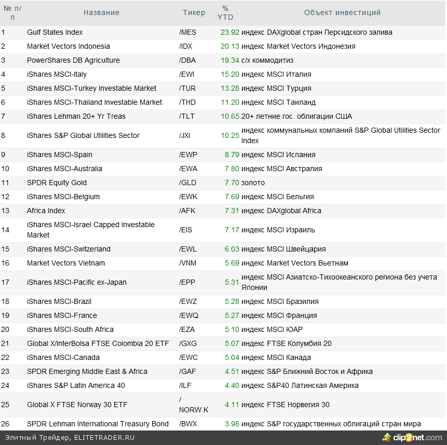Click Africa Index fund name
The width and height of the screenshot is (447, 445).
pos(46,211)
